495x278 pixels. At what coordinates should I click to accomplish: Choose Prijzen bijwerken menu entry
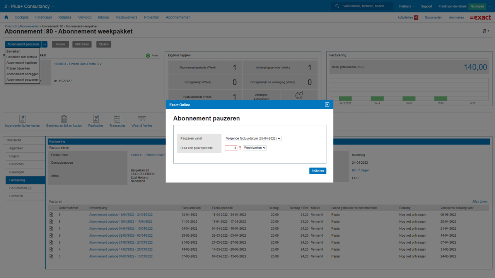pos(18,68)
